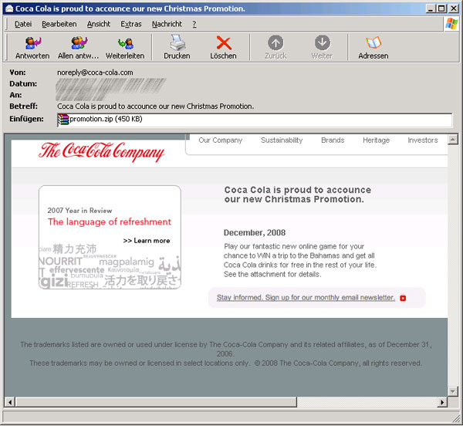Click the December, 2008 heading
The width and height of the screenshot is (463, 426).
pyautogui.click(x=255, y=232)
